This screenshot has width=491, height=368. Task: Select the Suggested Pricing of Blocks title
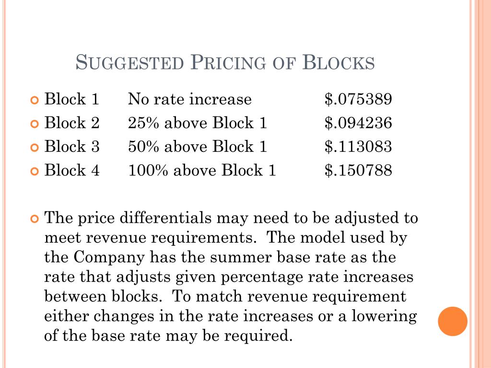(x=225, y=62)
